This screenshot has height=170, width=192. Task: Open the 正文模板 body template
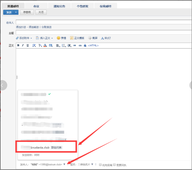(x=77, y=38)
